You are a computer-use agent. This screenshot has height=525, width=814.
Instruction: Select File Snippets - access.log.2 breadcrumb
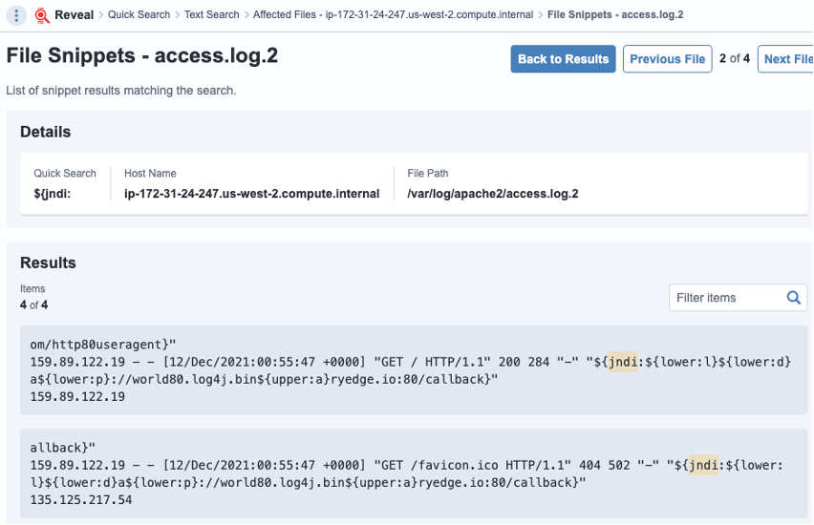(x=615, y=15)
